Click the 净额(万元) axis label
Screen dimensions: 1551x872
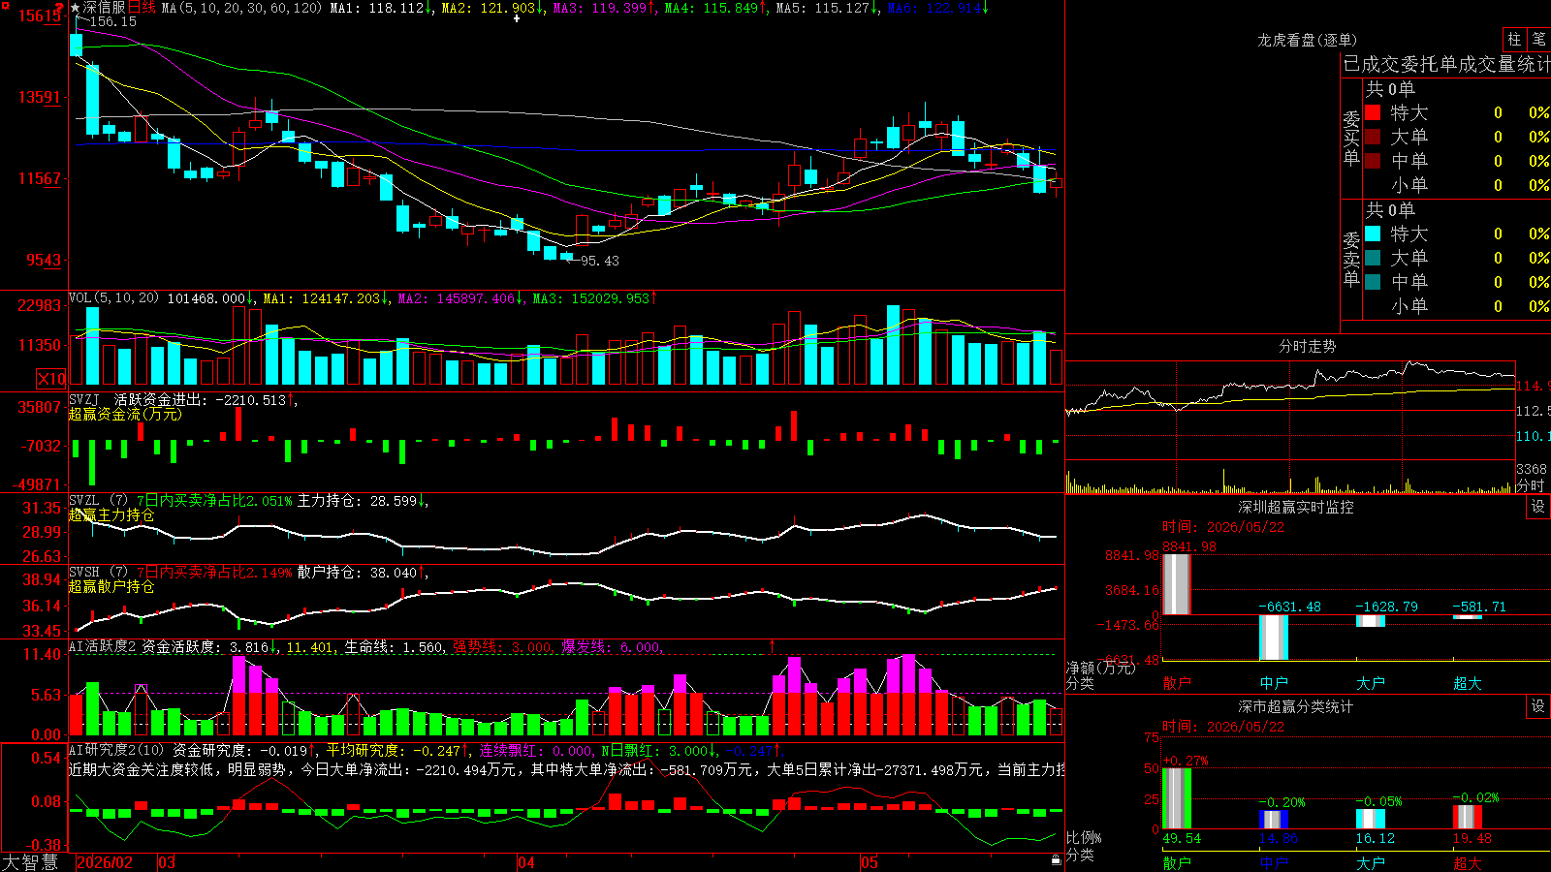point(1100,668)
